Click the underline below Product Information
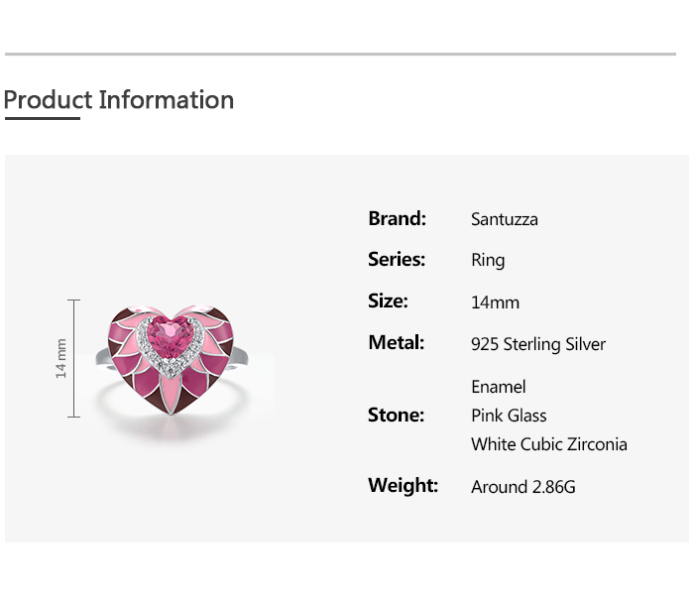Viewport: 694px width, 602px height. 42,119
